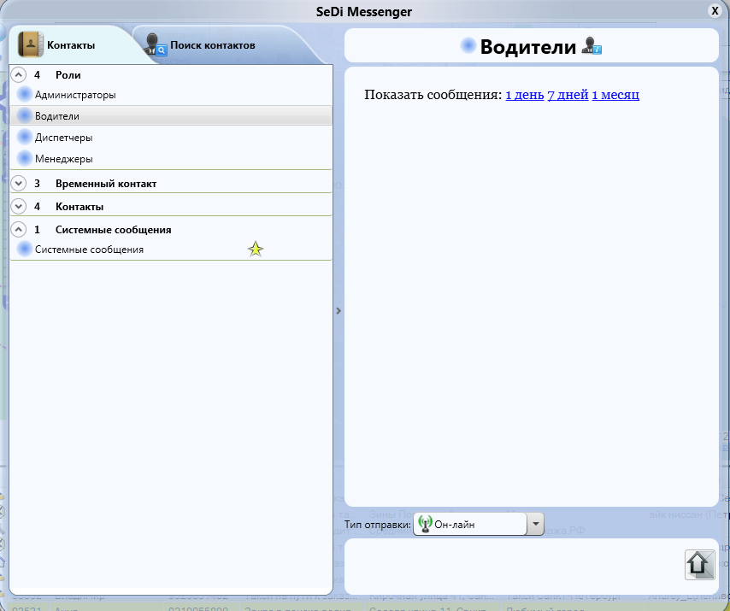The image size is (730, 611).
Task: Click the address book icon on Контакты tab
Action: [31, 44]
